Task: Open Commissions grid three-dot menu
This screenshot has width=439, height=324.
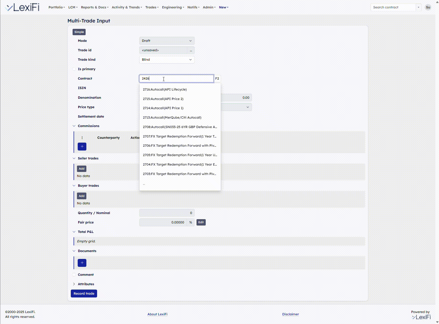Action: click(x=82, y=138)
